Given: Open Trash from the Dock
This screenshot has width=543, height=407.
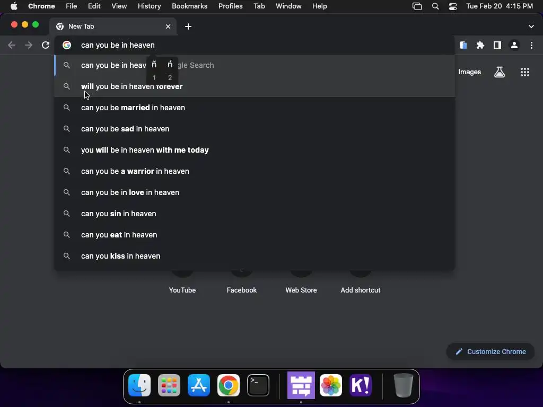Looking at the screenshot, I should 404,385.
